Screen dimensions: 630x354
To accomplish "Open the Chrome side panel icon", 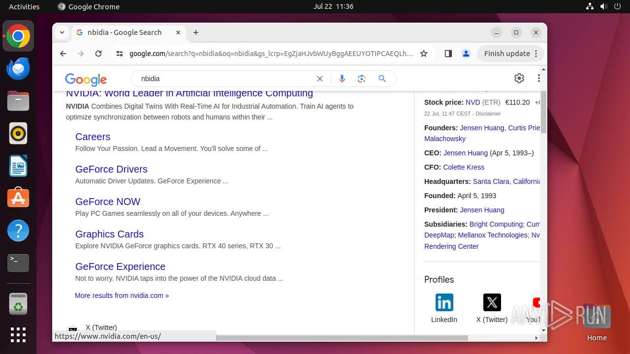I will [x=448, y=54].
